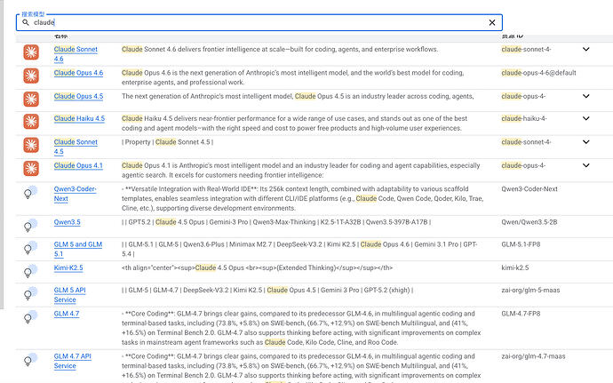613x383 pixels.
Task: Open the GLM 5 and GLM 5.1 link
Action: (x=78, y=249)
